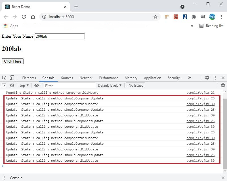Clear the console with the ban icon
The width and height of the screenshot is (227, 181).
pyautogui.click(x=12, y=85)
